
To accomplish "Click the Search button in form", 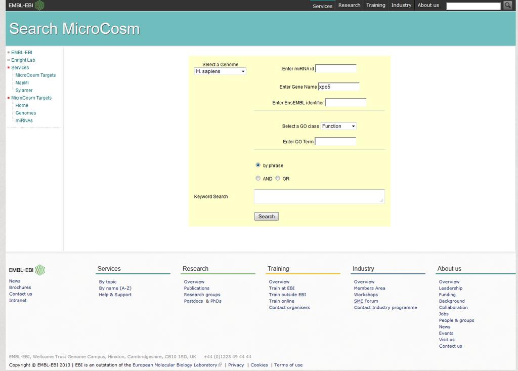I will [266, 216].
